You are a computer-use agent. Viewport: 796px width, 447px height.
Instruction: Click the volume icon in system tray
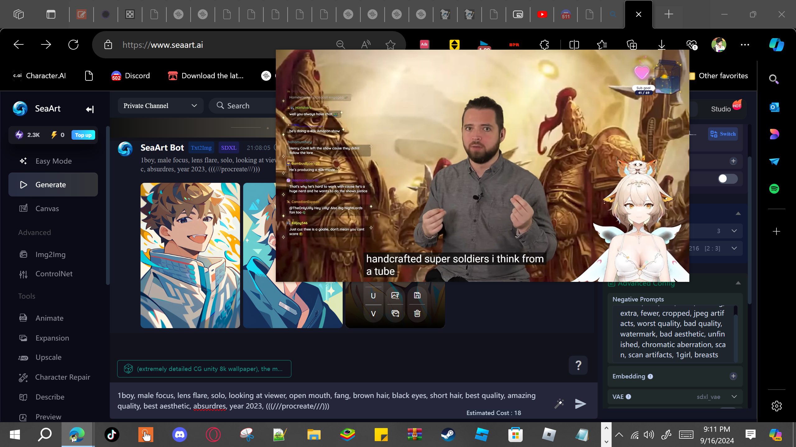click(649, 435)
